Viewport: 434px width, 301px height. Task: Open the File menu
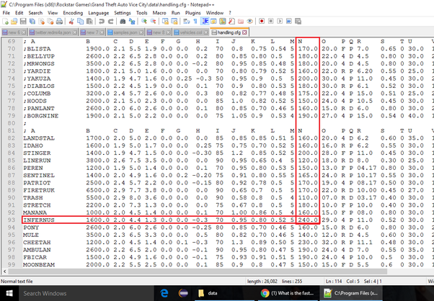[6, 13]
